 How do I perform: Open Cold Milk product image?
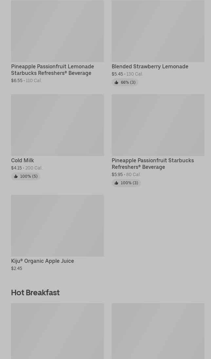57,125
